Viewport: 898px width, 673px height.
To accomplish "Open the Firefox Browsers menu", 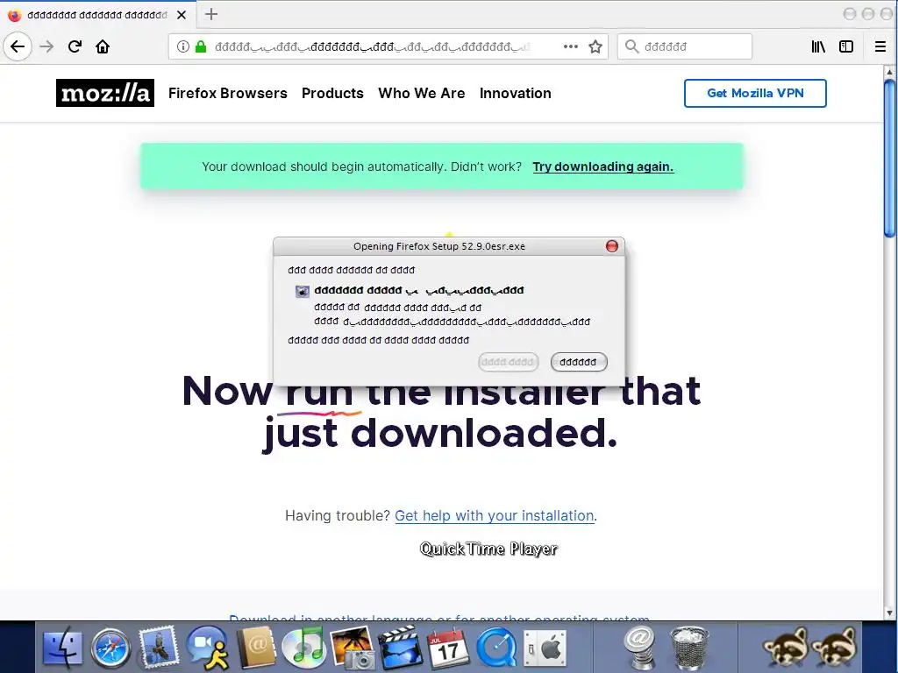I will (228, 93).
